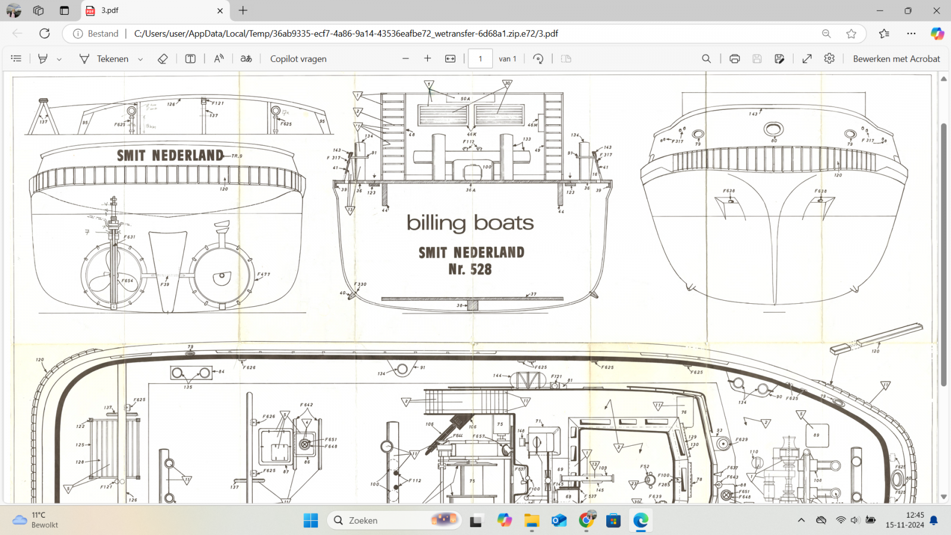Open tab actions menu

click(x=64, y=10)
